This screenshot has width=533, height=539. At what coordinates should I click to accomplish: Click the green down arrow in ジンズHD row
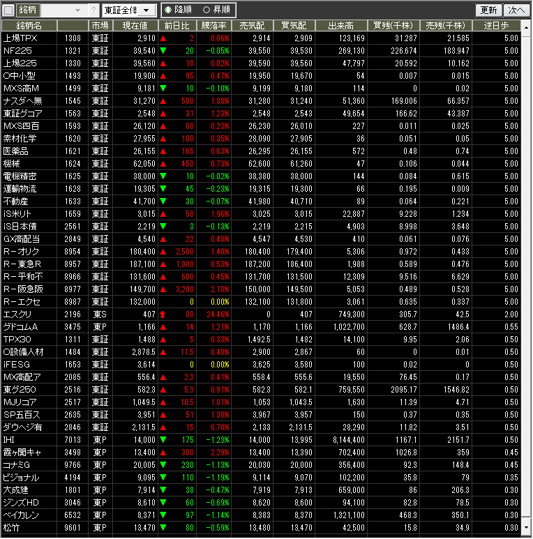point(163,503)
